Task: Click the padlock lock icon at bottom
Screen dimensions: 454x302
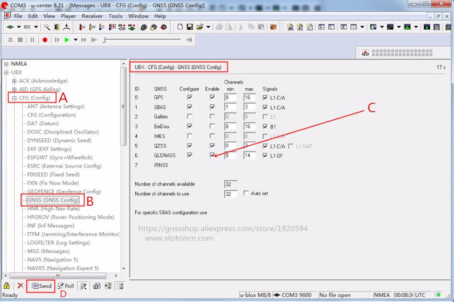Action: 6,286
